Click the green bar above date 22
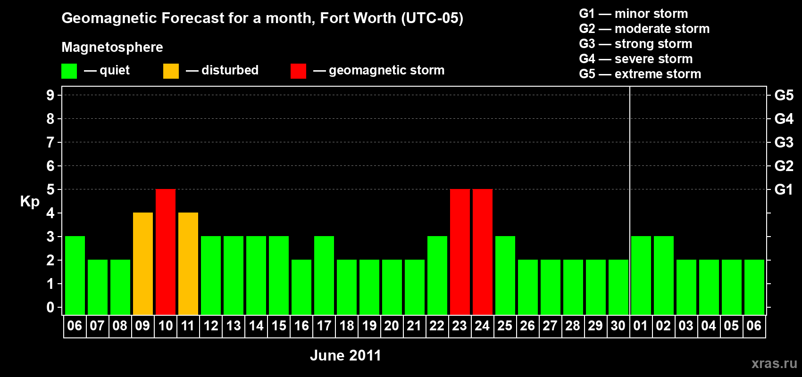This screenshot has height=377, width=802. tap(437, 276)
